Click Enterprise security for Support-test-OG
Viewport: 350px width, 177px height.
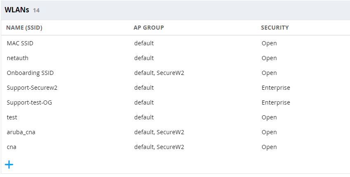[x=275, y=102]
